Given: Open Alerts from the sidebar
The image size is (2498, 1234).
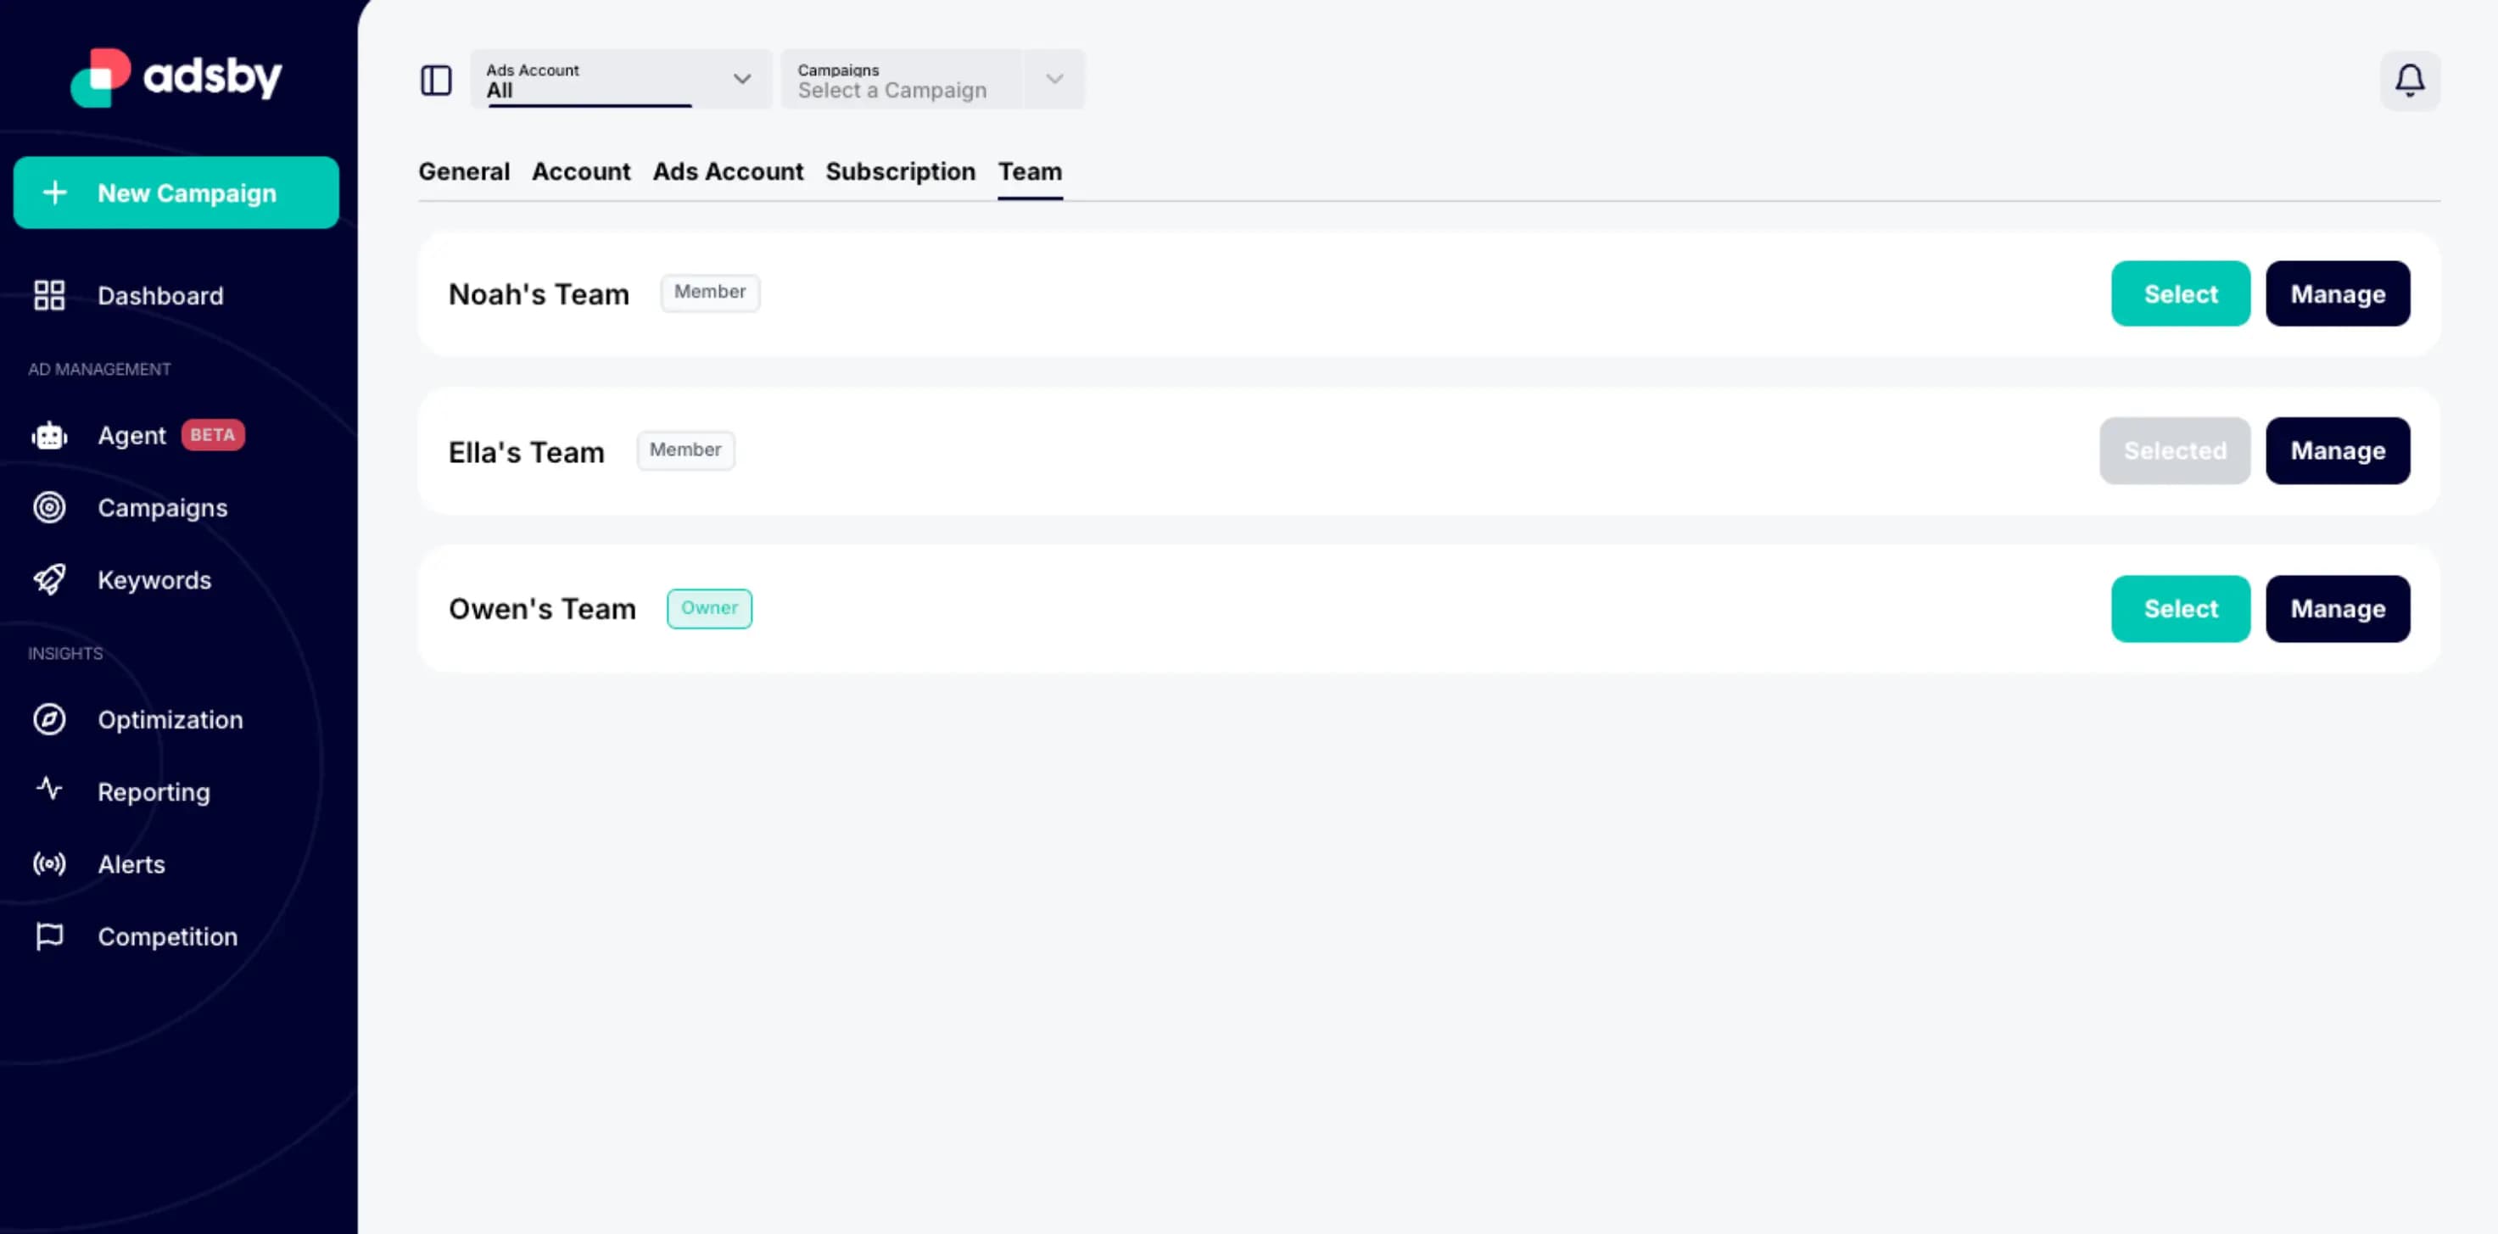Looking at the screenshot, I should coord(131,863).
